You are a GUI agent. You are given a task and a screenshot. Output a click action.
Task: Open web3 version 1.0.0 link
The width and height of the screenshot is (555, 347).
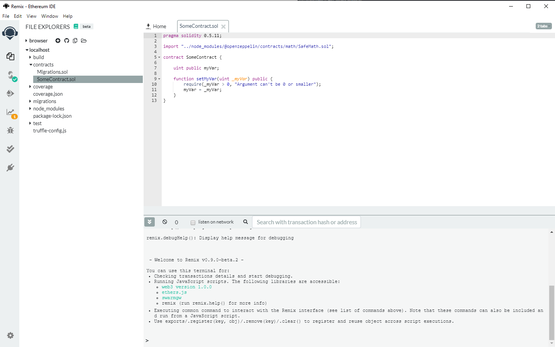click(x=187, y=287)
